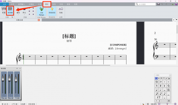Select the 完整总谱 document tab
This screenshot has width=178, height=105.
pyautogui.click(x=19, y=20)
